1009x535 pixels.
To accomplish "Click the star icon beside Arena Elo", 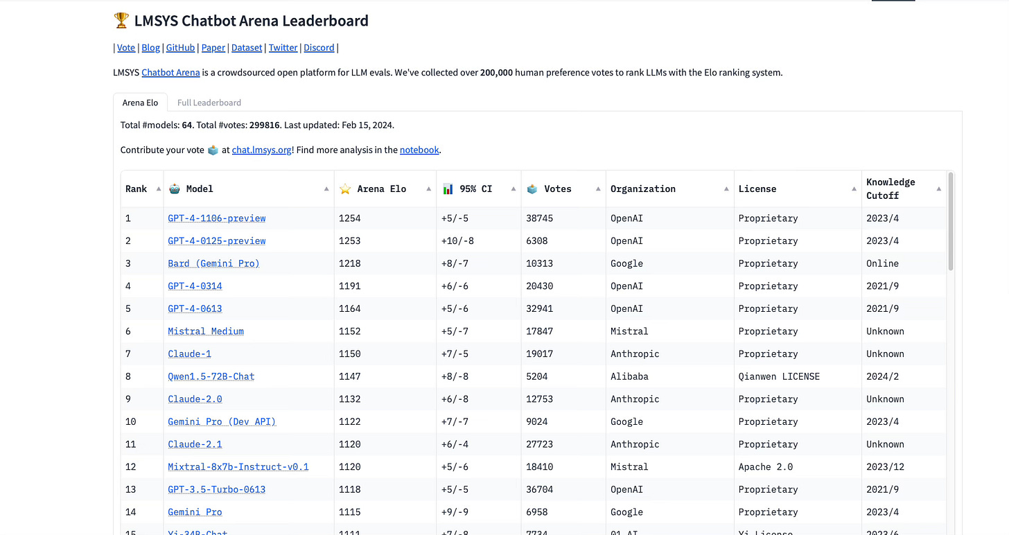I will point(345,188).
